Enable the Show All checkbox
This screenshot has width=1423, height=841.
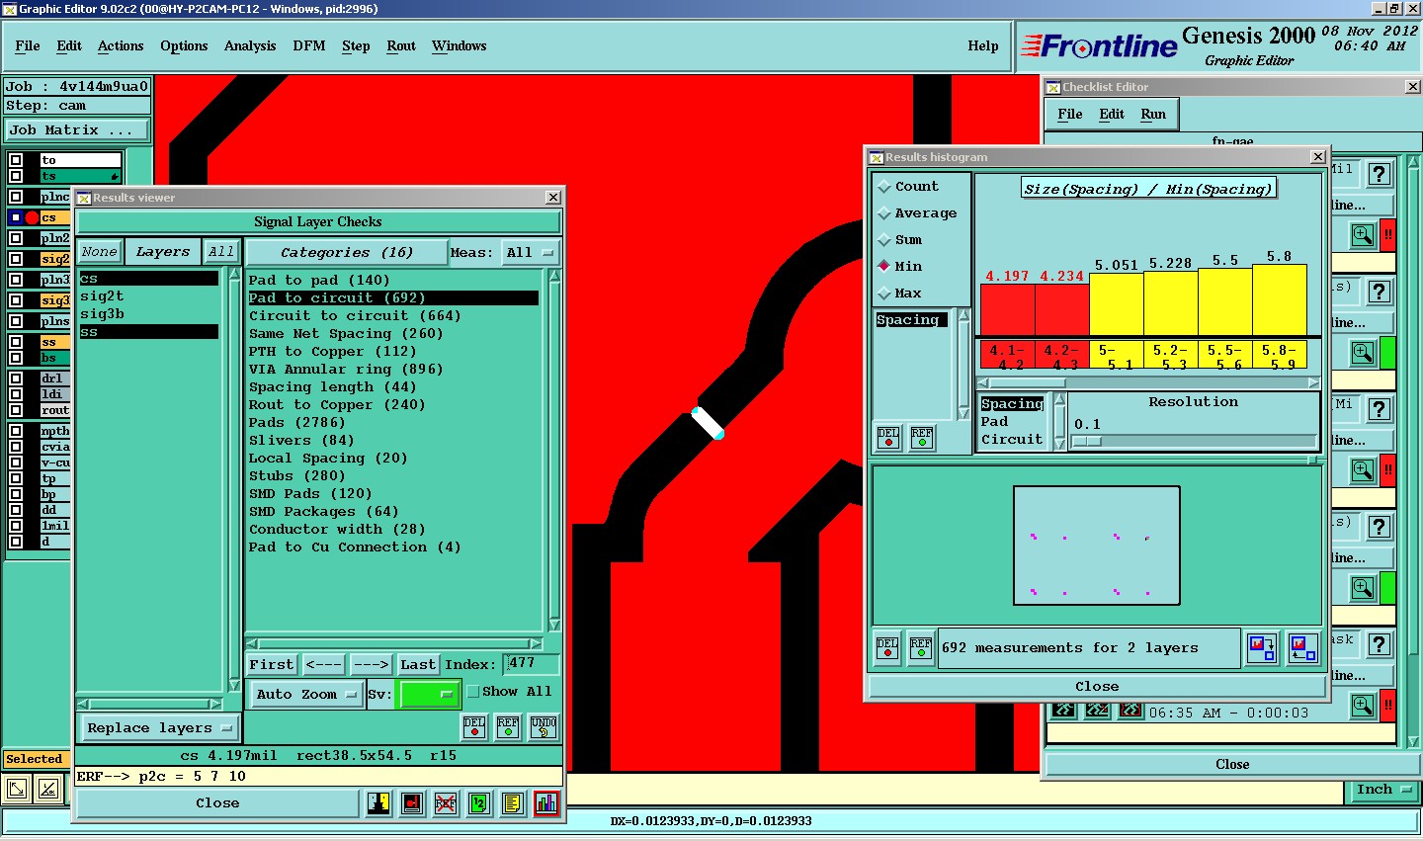tap(473, 692)
